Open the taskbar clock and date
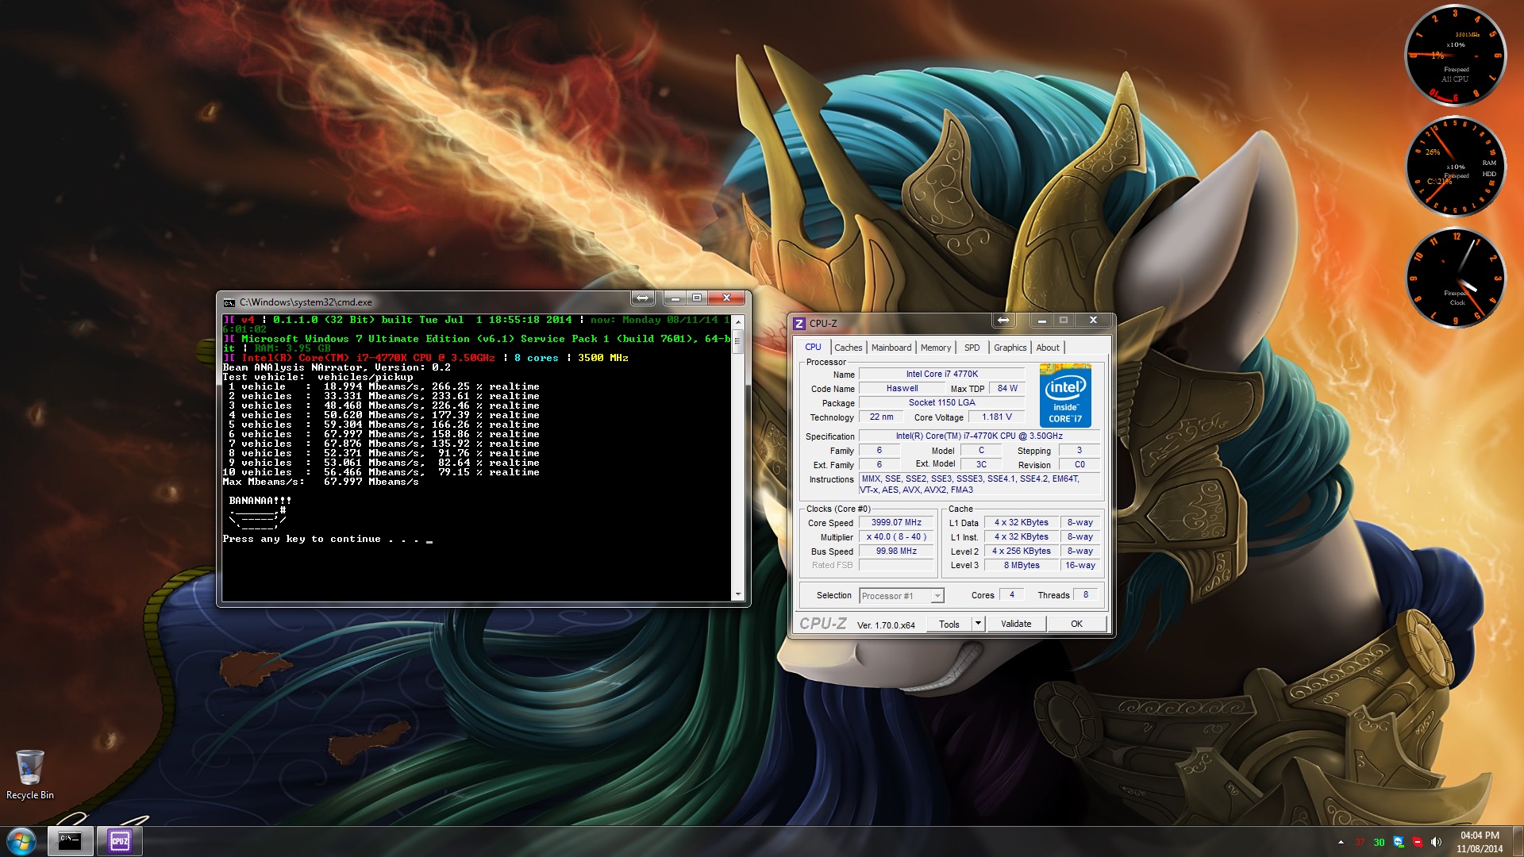The height and width of the screenshot is (857, 1524). click(1480, 842)
